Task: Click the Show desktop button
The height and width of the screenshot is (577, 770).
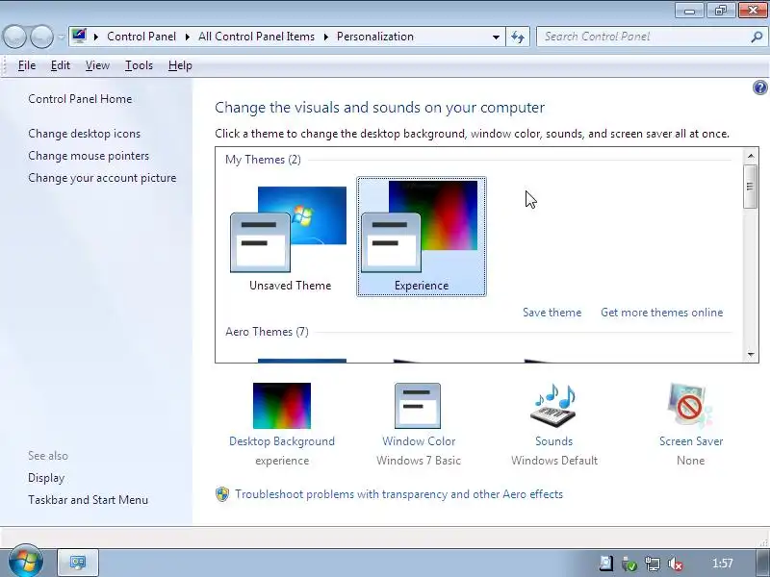Action: 763,563
